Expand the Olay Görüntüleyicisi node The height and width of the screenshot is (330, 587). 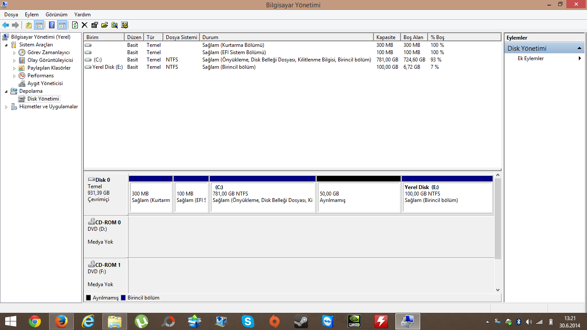[x=14, y=60]
